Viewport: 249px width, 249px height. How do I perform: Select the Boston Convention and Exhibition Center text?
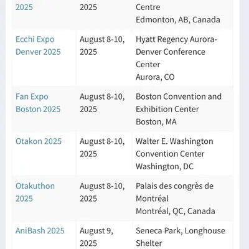[x=179, y=103]
